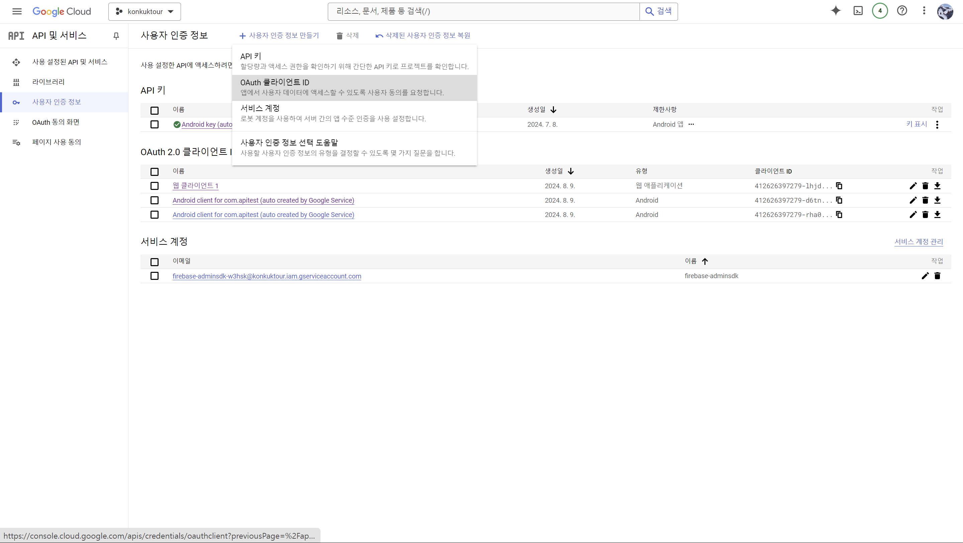The image size is (963, 543).
Task: Open the Android key three-dot actions menu
Action: pos(937,124)
